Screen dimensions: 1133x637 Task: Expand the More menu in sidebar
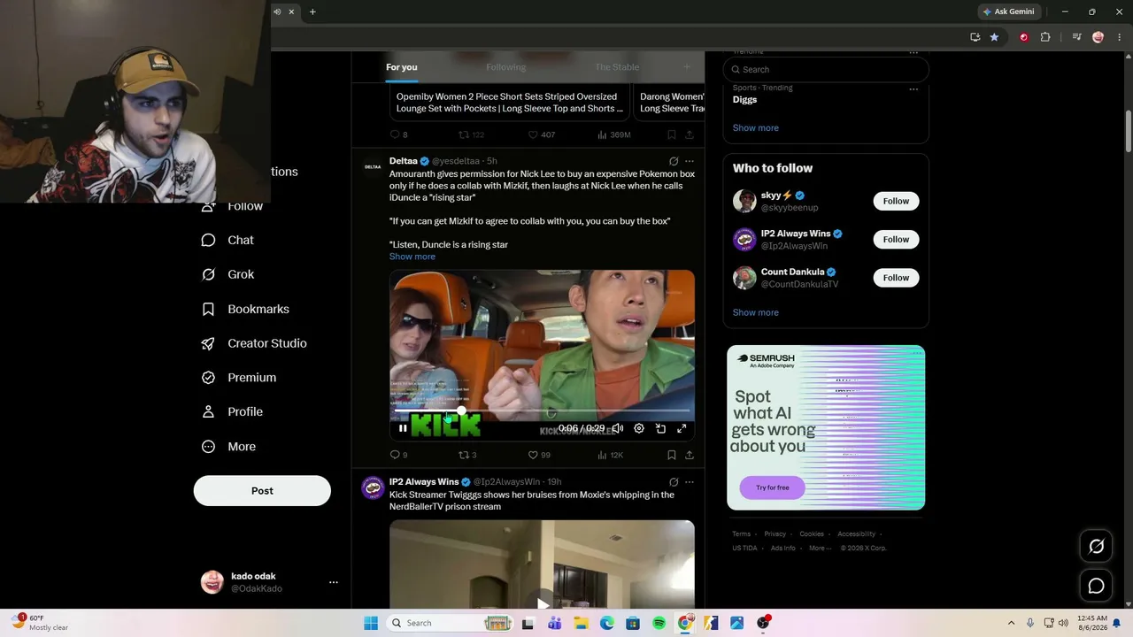pyautogui.click(x=228, y=447)
